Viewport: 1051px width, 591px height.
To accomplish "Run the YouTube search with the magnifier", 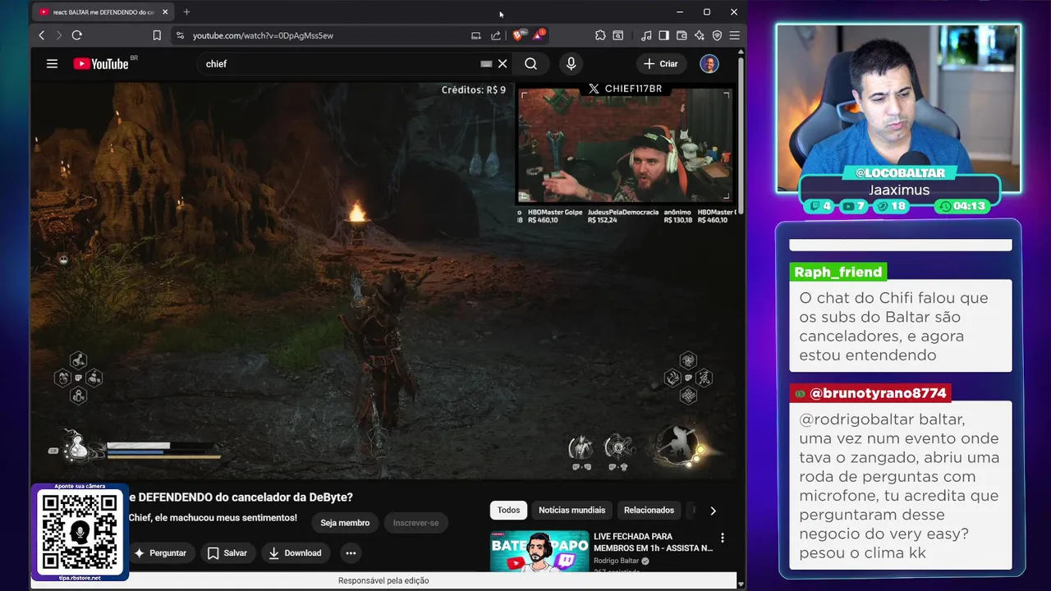I will tap(531, 63).
